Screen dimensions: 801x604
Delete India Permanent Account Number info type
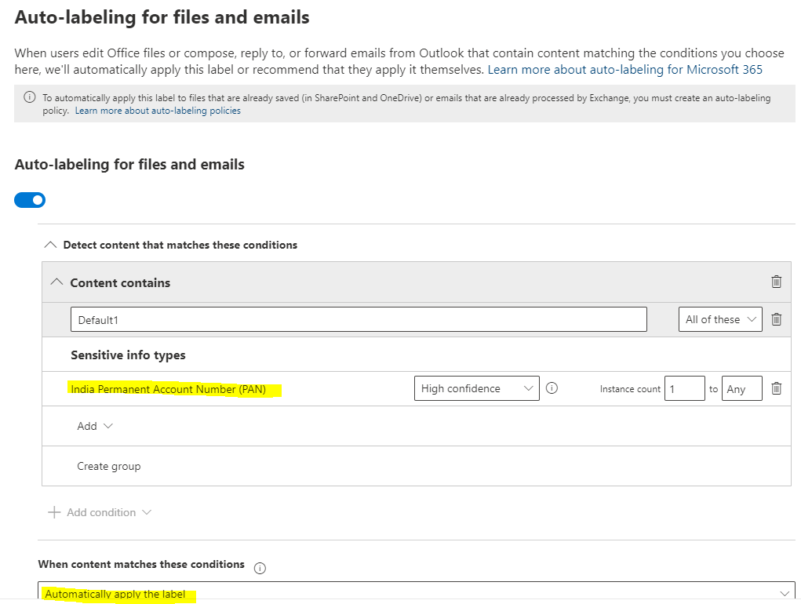coord(776,388)
